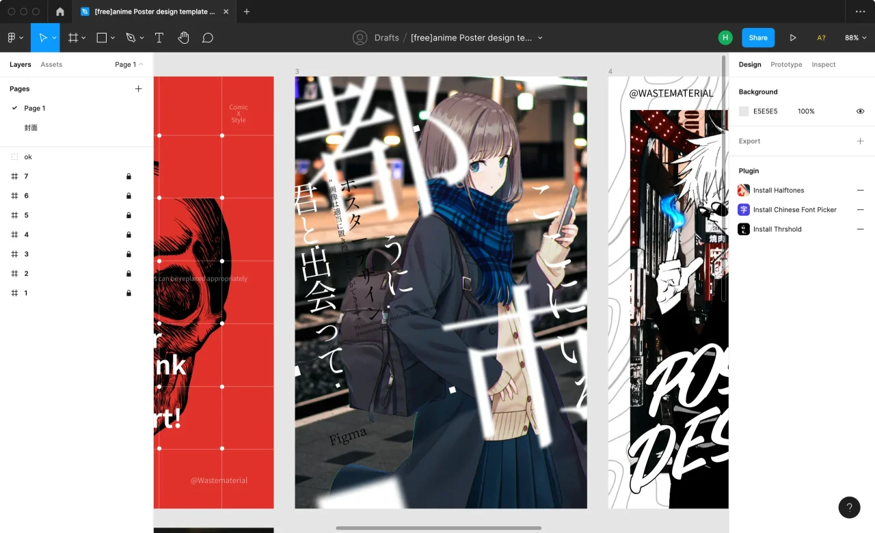This screenshot has width=875, height=533.
Task: Toggle lock on layer 6
Action: [x=129, y=196]
